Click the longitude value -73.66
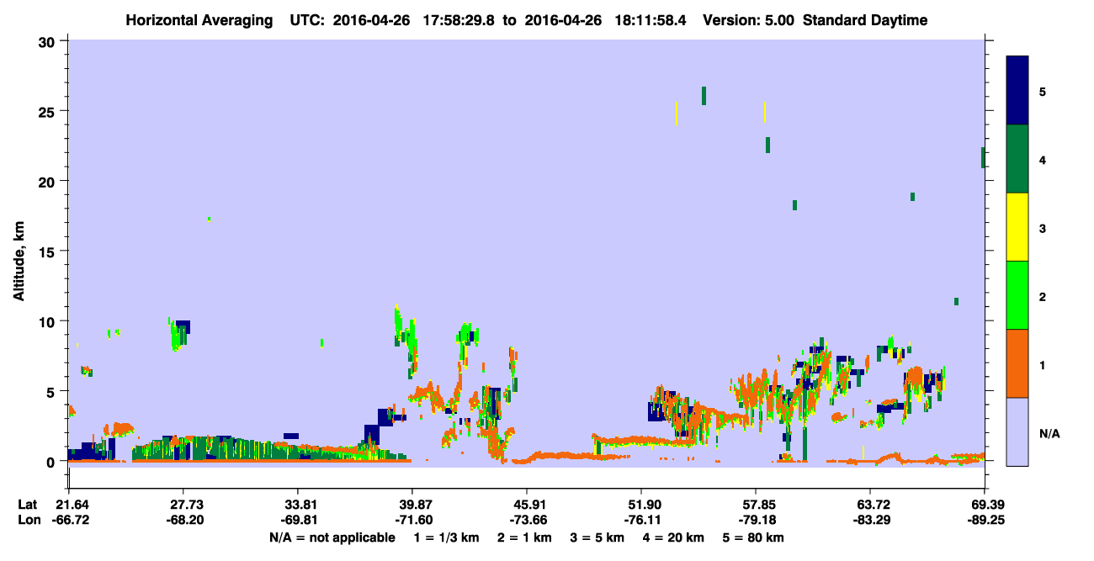This screenshot has height=561, width=1094. (x=527, y=520)
